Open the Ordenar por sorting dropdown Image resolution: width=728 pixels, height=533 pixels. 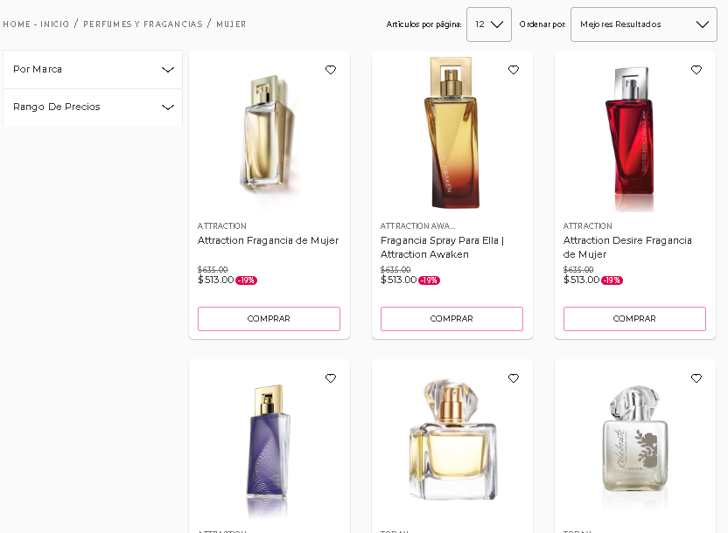pyautogui.click(x=643, y=24)
